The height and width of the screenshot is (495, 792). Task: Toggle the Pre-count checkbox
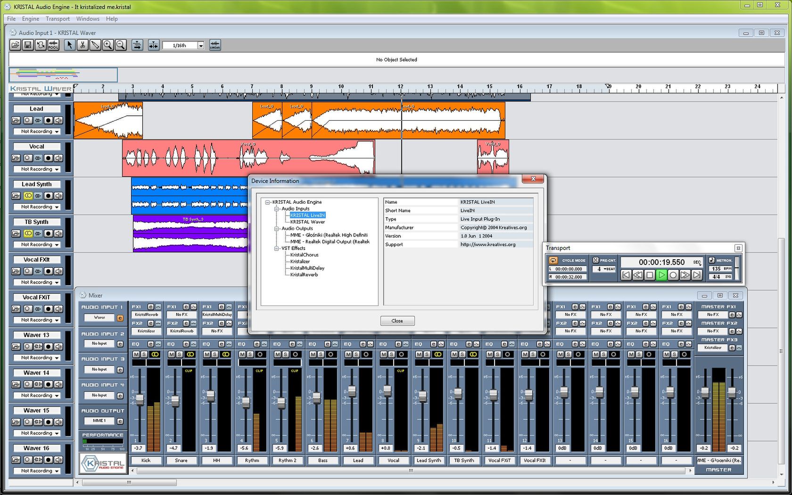[596, 260]
